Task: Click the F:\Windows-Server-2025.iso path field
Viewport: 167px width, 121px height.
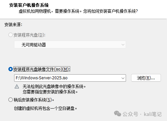Action: 70,78
